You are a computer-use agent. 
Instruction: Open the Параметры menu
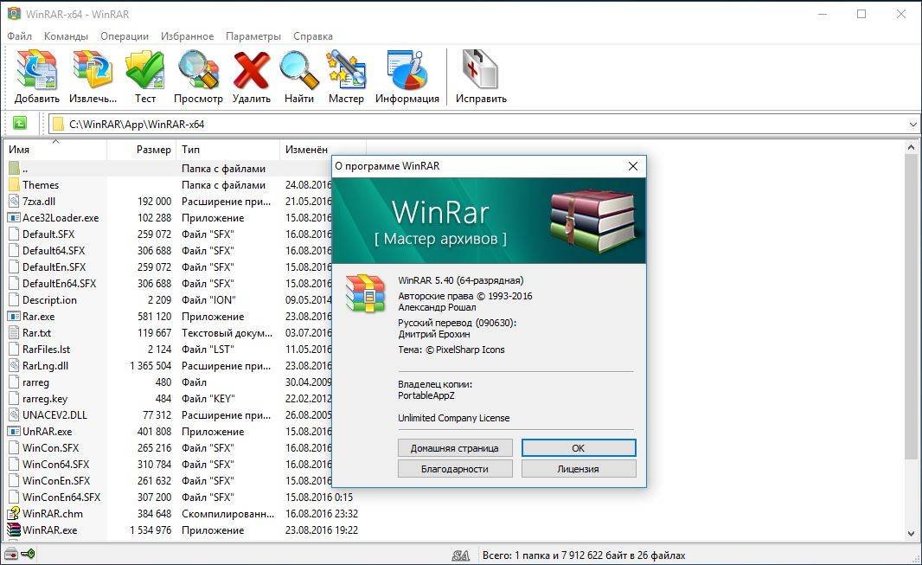[253, 35]
